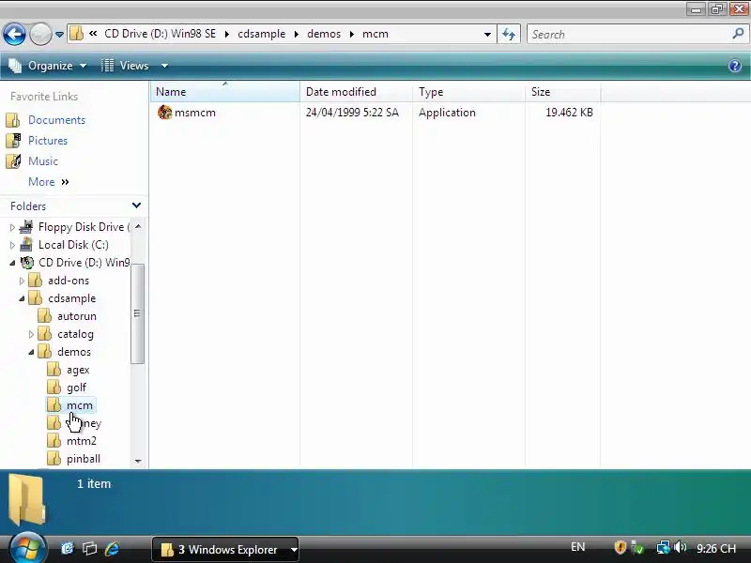The height and width of the screenshot is (563, 751).
Task: Expand catalog folder tree node
Action: 32,334
